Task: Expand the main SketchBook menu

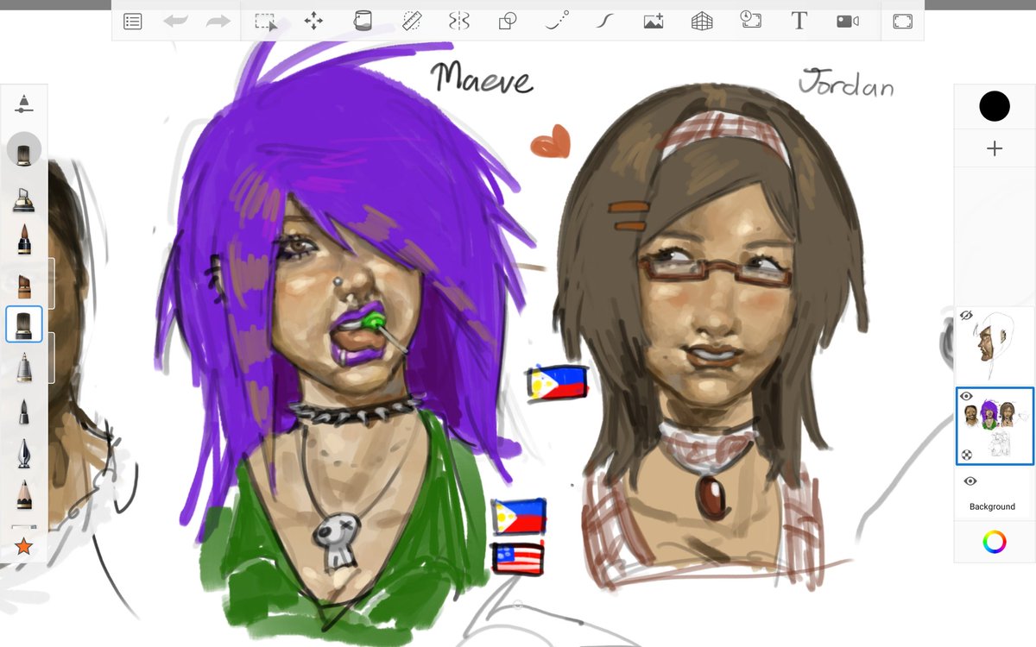Action: tap(132, 21)
